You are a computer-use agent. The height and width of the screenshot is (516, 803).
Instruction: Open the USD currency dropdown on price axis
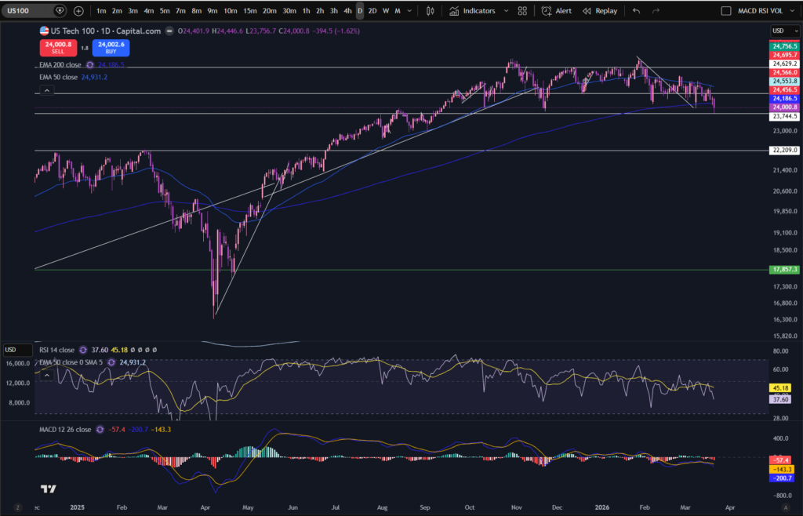tap(784, 31)
